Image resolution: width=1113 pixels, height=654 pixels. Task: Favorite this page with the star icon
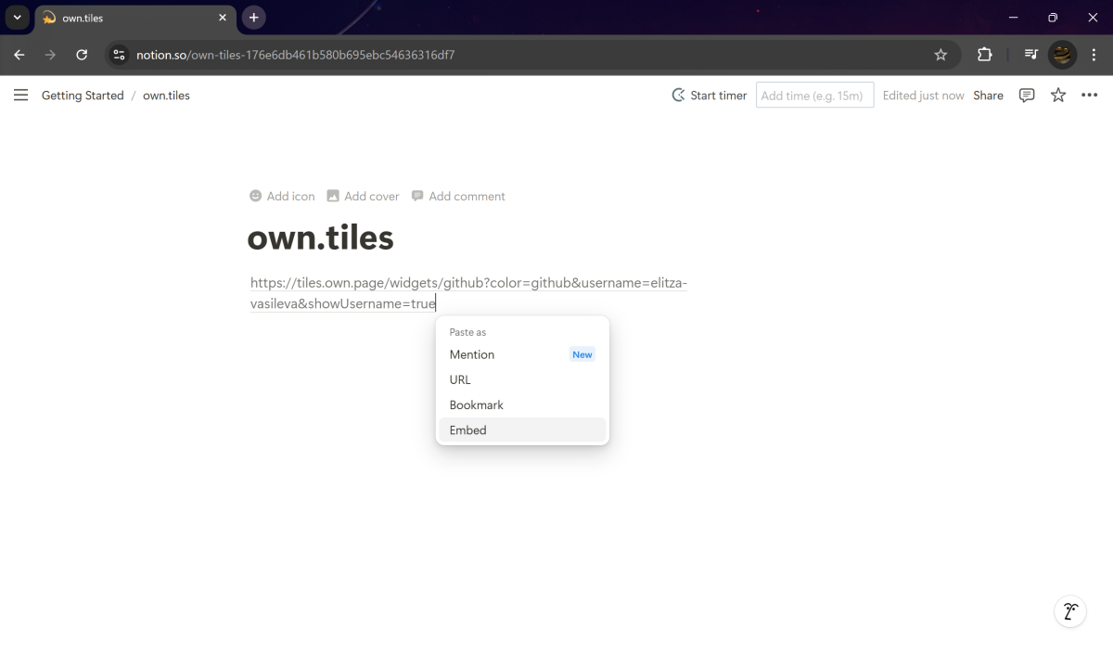1058,95
